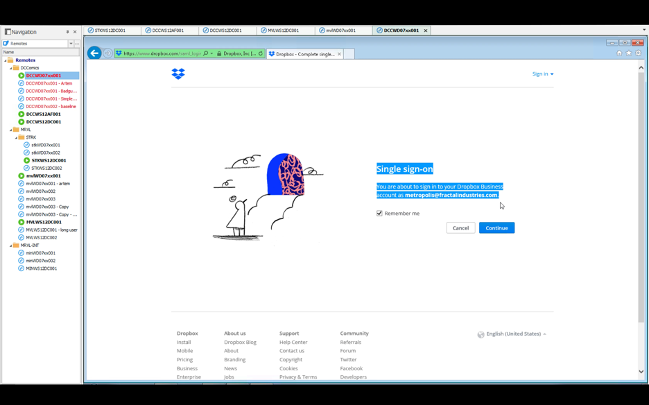Click the Dropbox logo on the page
Viewport: 649px width, 405px height.
(x=178, y=74)
